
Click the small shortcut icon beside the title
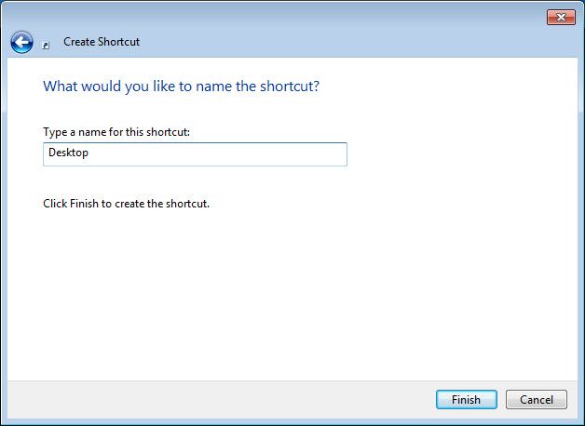pyautogui.click(x=46, y=44)
